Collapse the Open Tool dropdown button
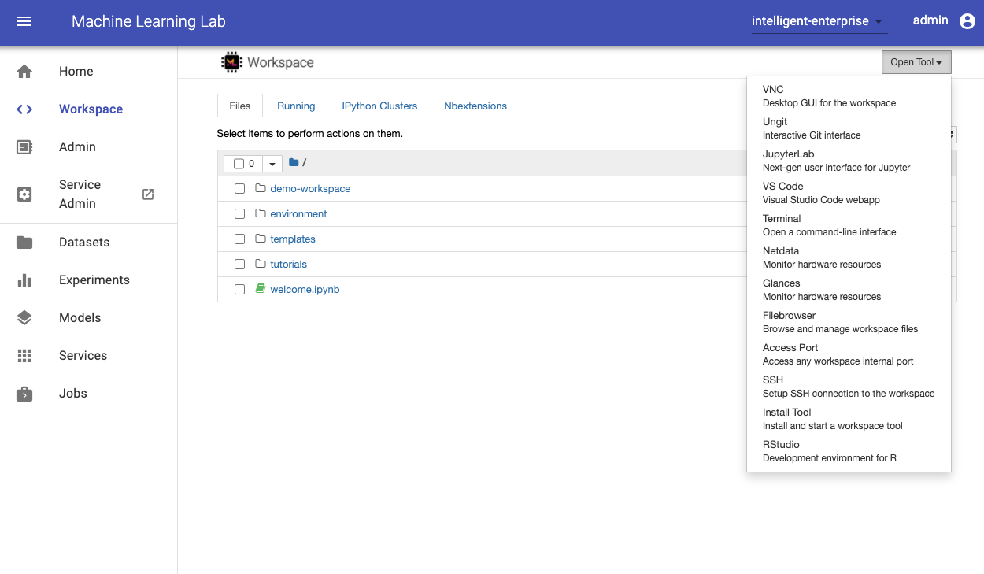The image size is (984, 574). click(x=916, y=62)
